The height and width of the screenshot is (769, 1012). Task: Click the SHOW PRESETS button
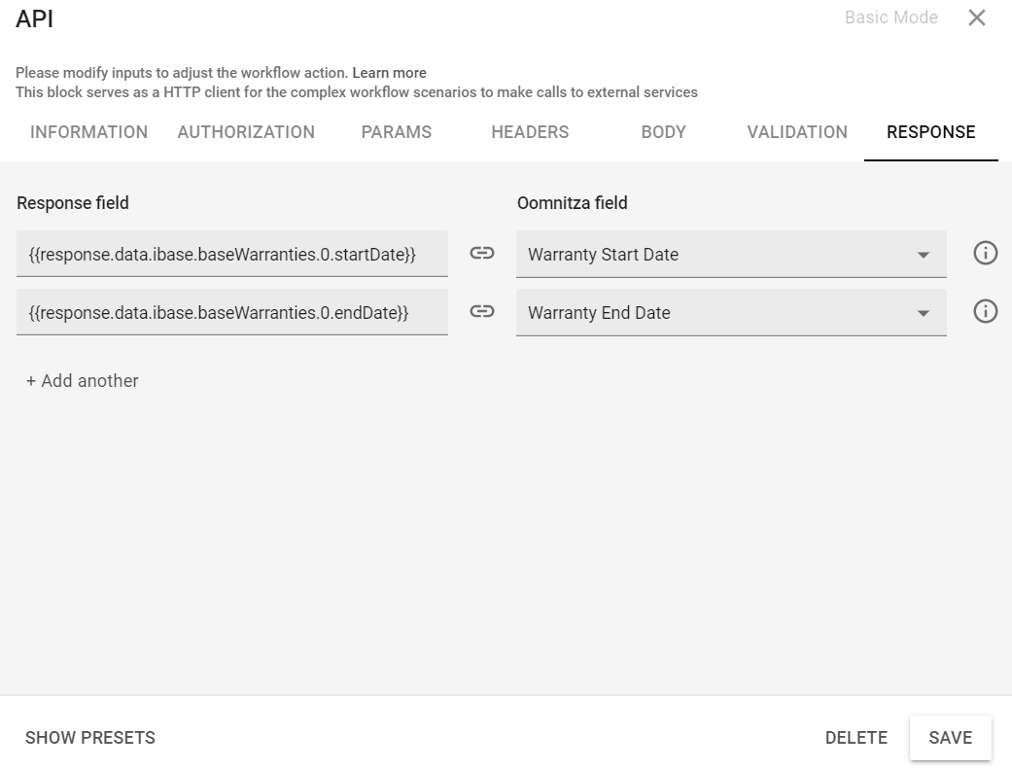pos(89,737)
